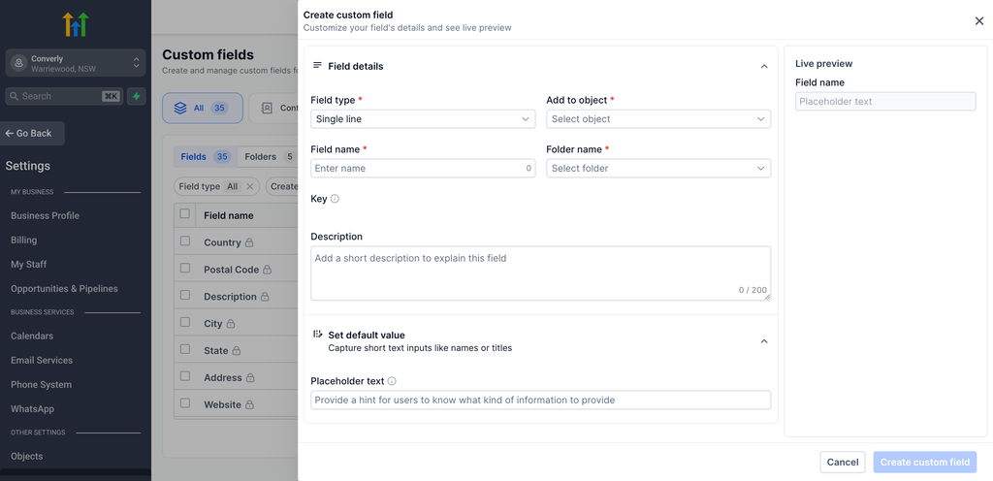Open WhatsApp settings
Viewport: 993px width, 481px height.
point(32,409)
